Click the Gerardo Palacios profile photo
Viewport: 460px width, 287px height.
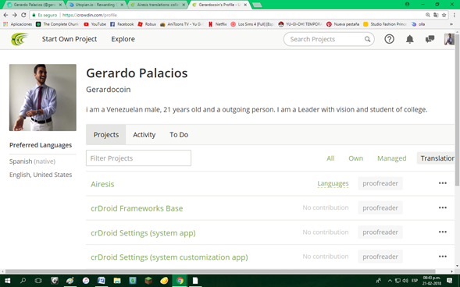point(43,97)
